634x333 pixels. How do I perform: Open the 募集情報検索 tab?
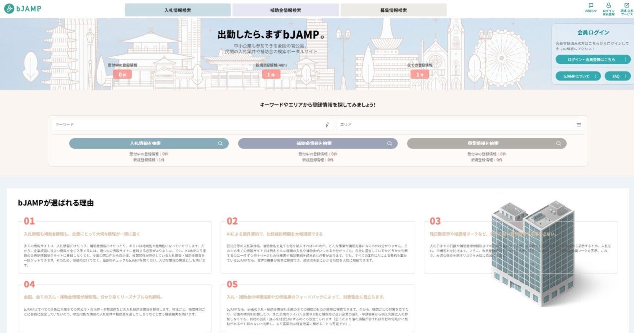tap(394, 10)
